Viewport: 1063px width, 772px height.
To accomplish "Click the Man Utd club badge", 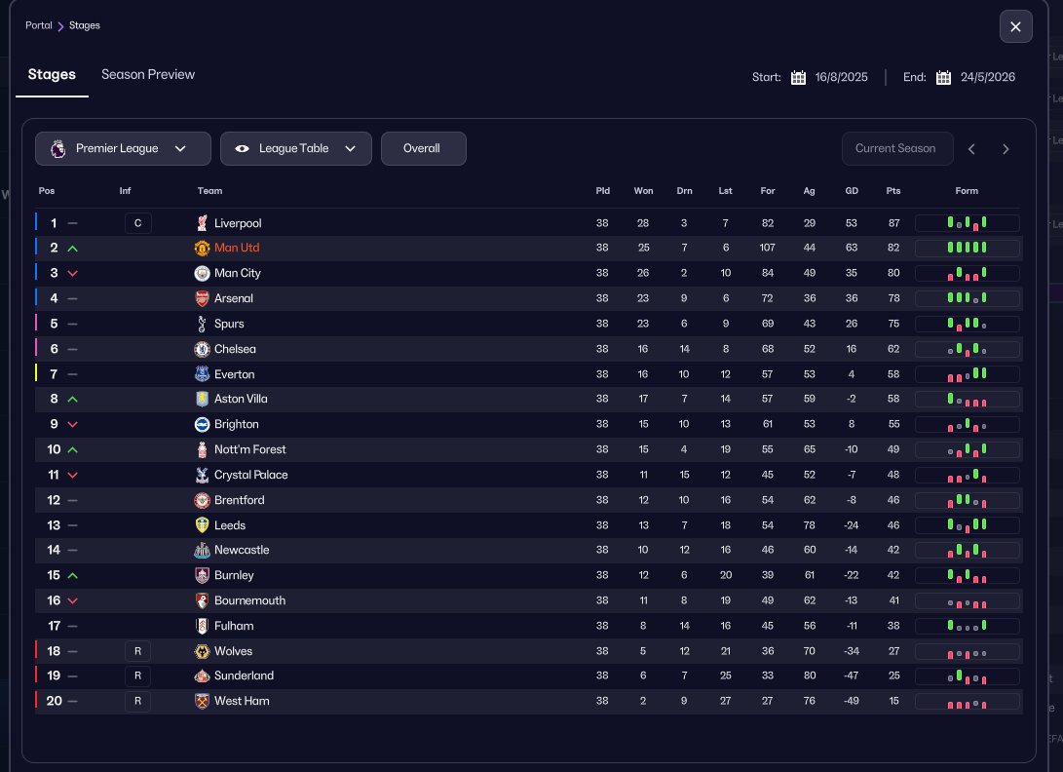I will pos(203,249).
